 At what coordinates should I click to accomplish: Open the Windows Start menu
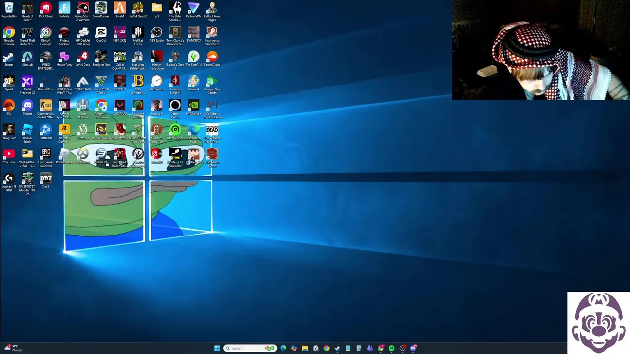click(217, 348)
